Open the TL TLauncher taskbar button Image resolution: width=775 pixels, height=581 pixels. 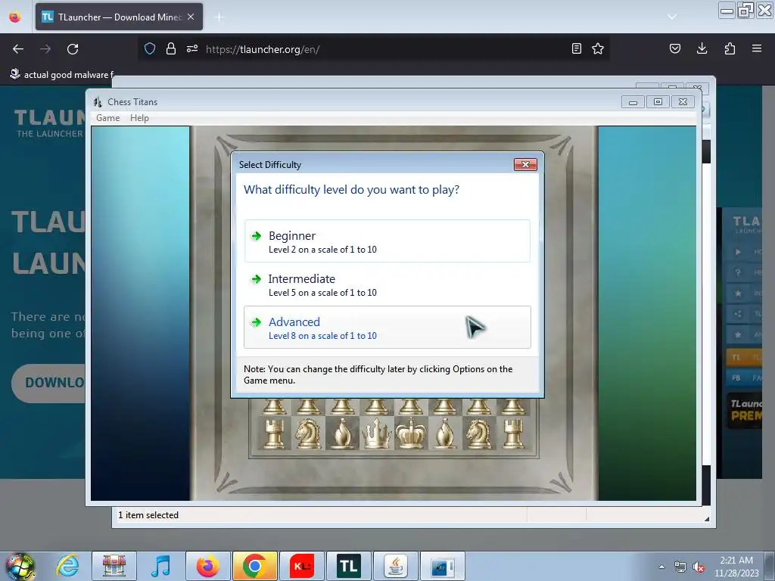point(348,566)
